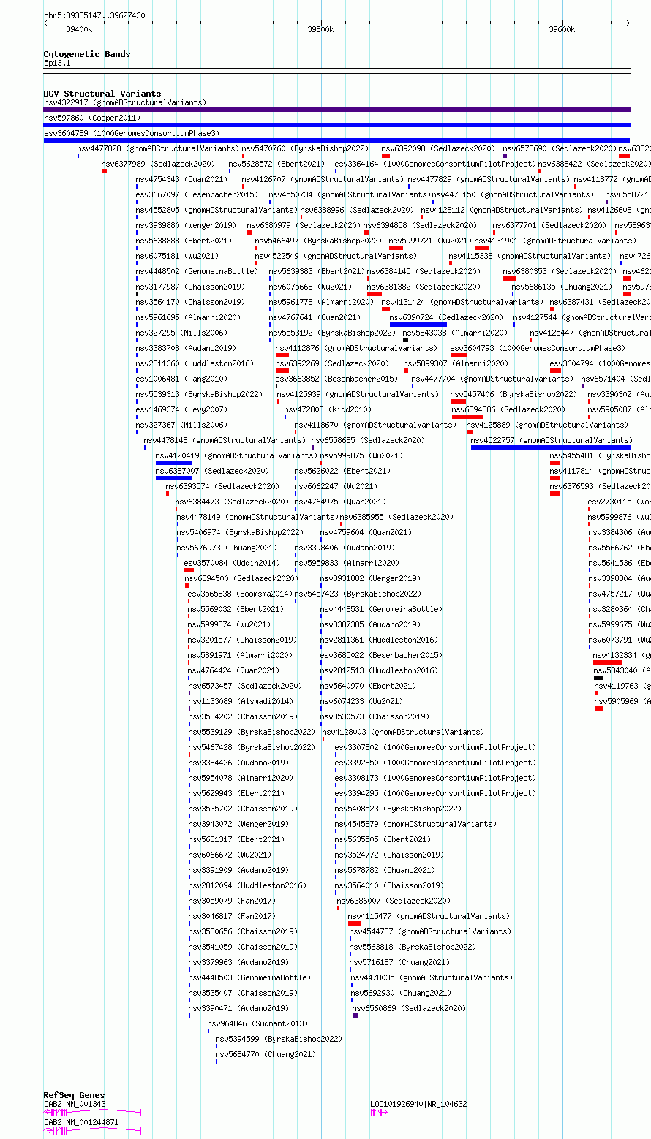Click nsv4754343 (Quan2021) label
Image resolution: width=651 pixels, height=1139 pixels.
coord(181,179)
